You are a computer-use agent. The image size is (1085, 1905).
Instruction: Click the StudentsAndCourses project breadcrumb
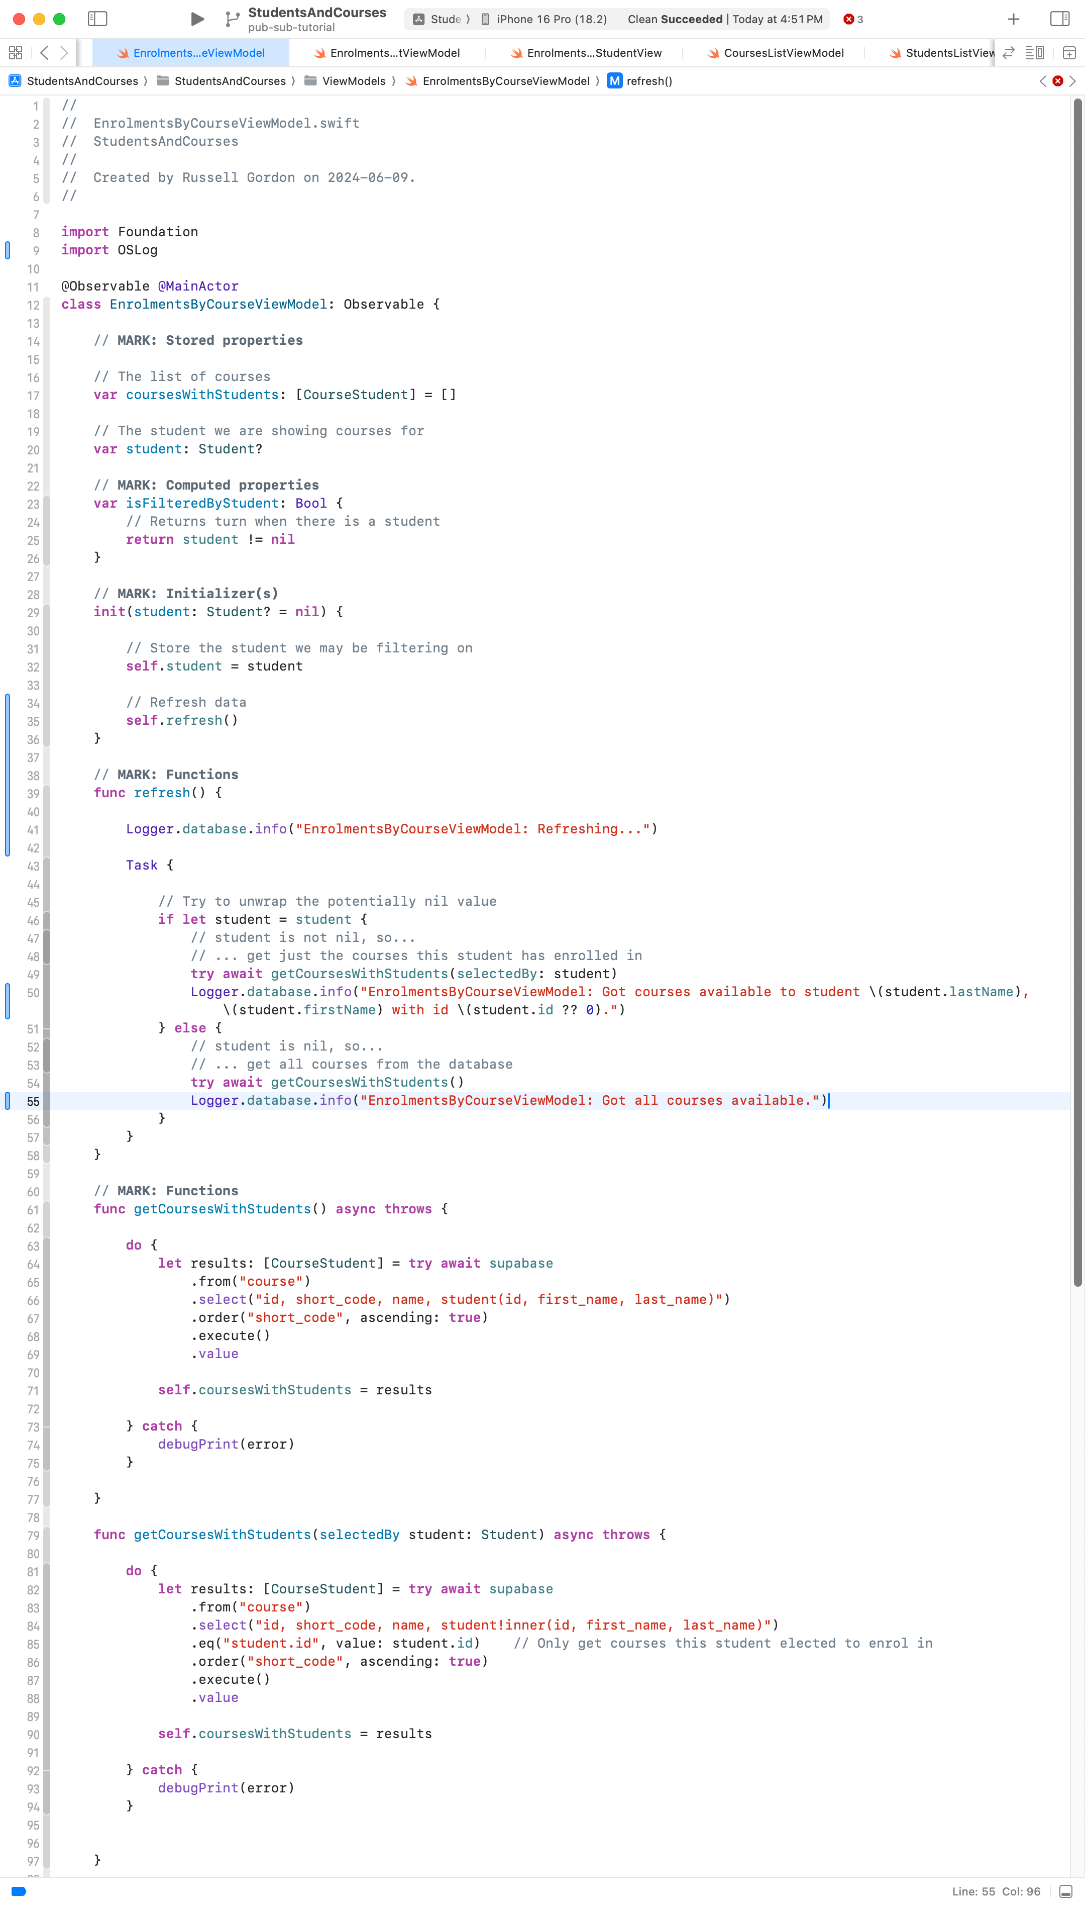(x=82, y=81)
